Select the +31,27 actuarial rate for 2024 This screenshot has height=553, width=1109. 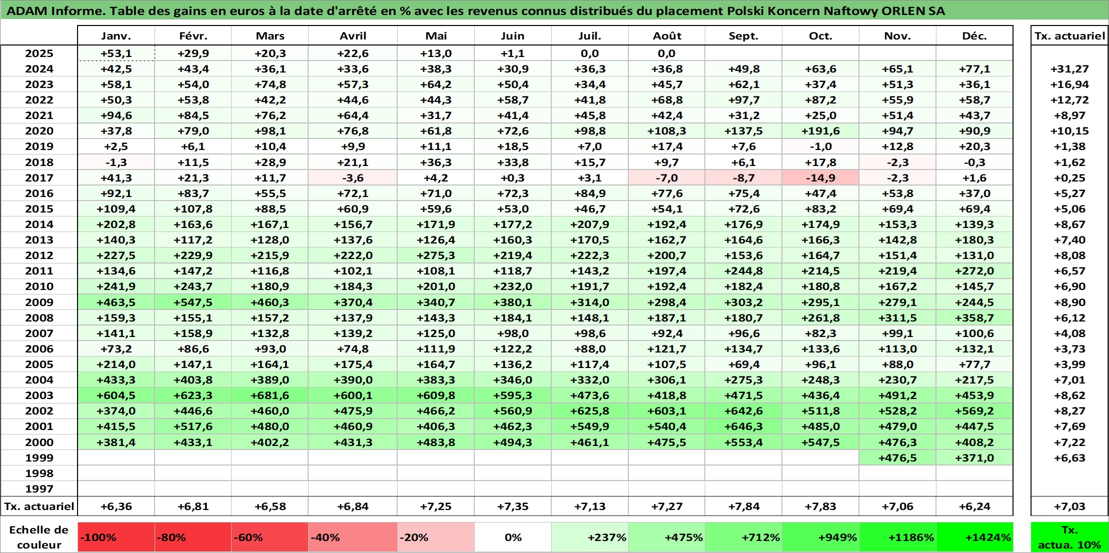tap(1069, 69)
